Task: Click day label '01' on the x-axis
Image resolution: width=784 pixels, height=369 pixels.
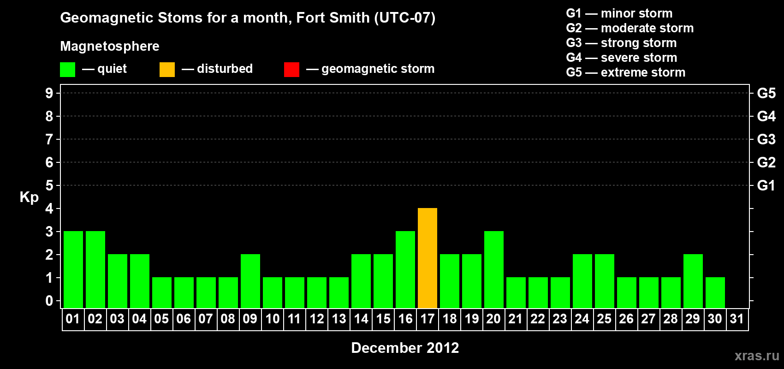Action: (73, 319)
